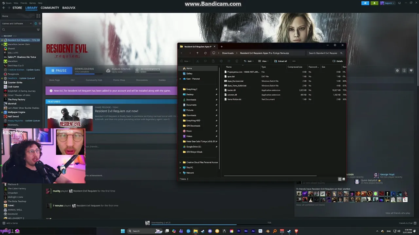Open Photoshop from the taskbar

[260, 231]
